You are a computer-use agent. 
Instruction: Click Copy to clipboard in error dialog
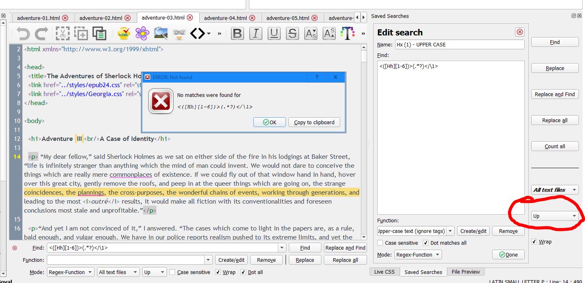(314, 122)
